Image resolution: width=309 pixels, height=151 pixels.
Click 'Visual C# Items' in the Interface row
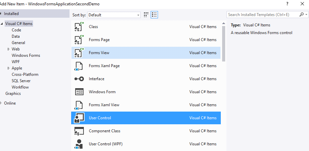[x=203, y=79]
